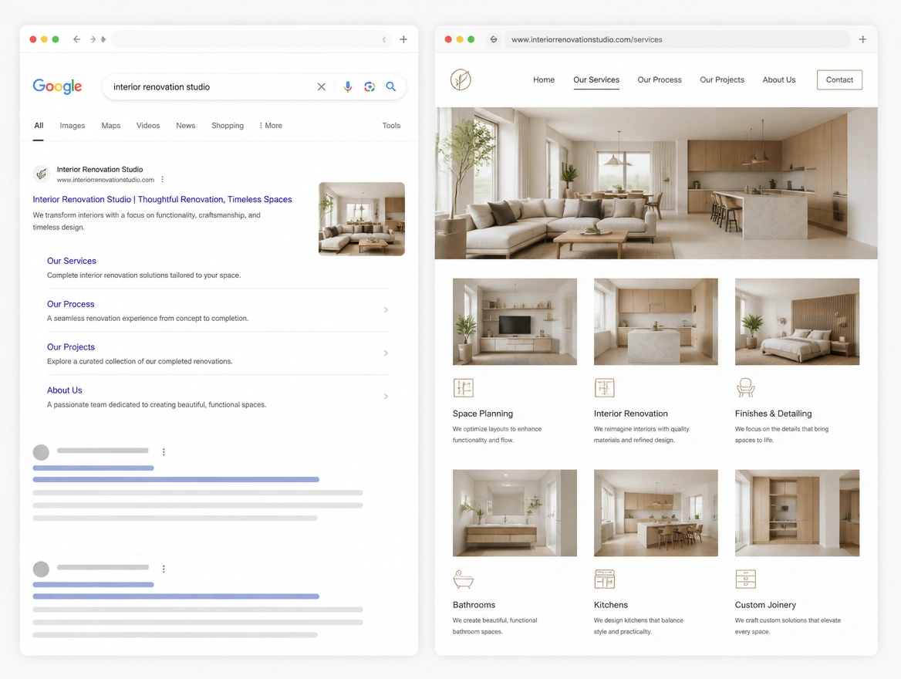The width and height of the screenshot is (901, 679).
Task: Switch to the News search tab
Action: pyautogui.click(x=186, y=125)
